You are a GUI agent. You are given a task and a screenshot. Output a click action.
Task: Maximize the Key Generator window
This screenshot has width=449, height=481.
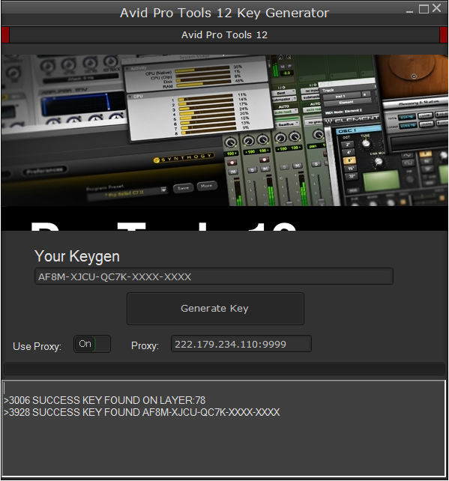click(424, 9)
